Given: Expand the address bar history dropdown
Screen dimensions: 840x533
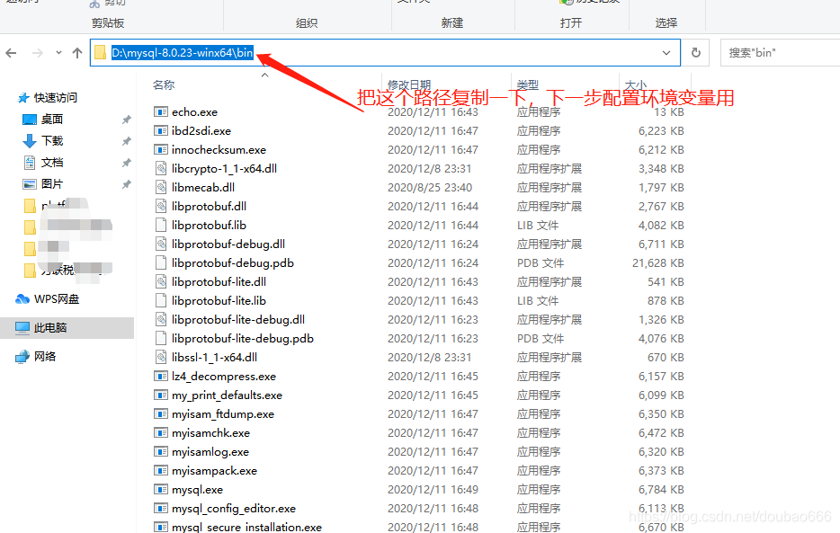Looking at the screenshot, I should [x=666, y=53].
